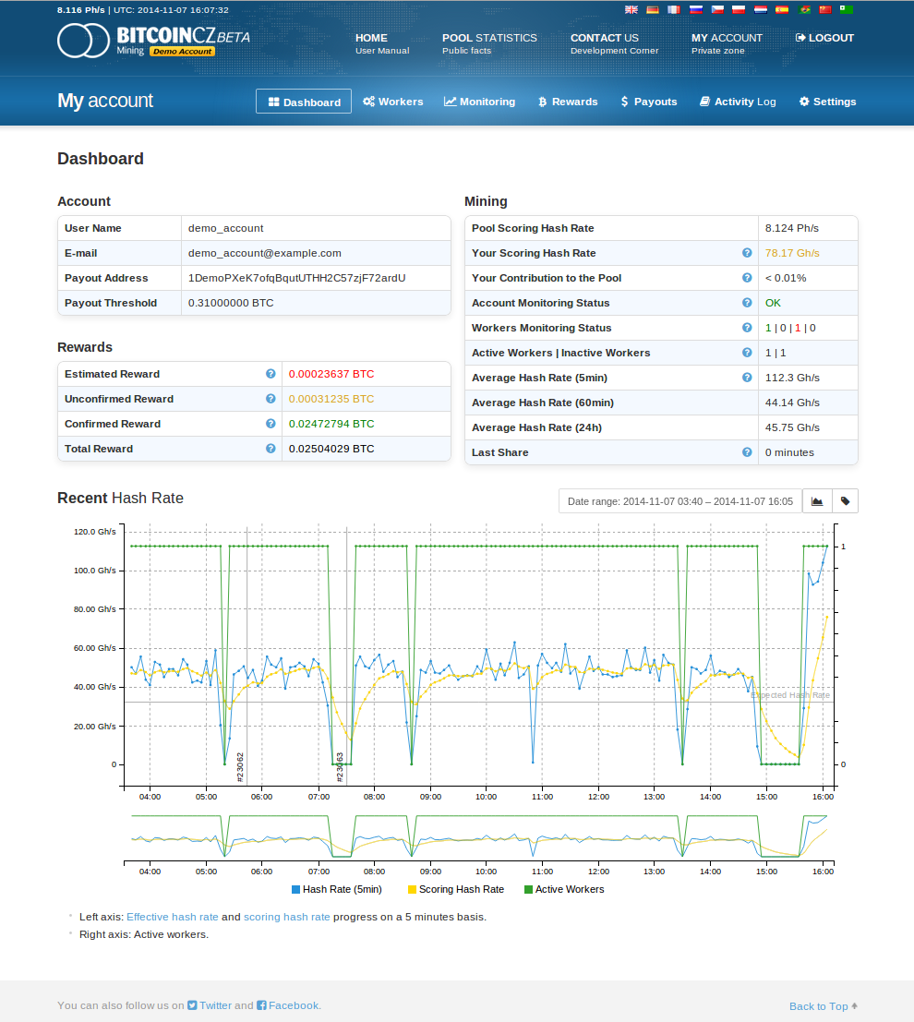914x1022 pixels.
Task: Select the Russian flag language icon
Action: [697, 10]
